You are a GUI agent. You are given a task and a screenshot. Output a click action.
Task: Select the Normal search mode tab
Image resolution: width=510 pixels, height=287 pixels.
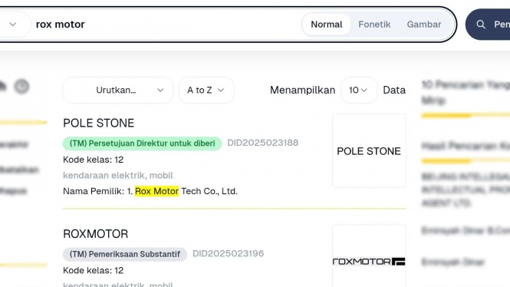[x=327, y=25]
